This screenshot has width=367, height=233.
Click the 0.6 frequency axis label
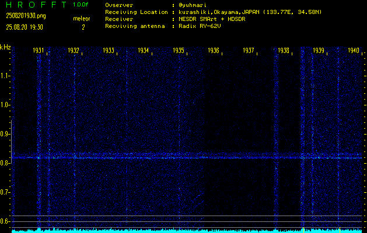(x=4, y=221)
